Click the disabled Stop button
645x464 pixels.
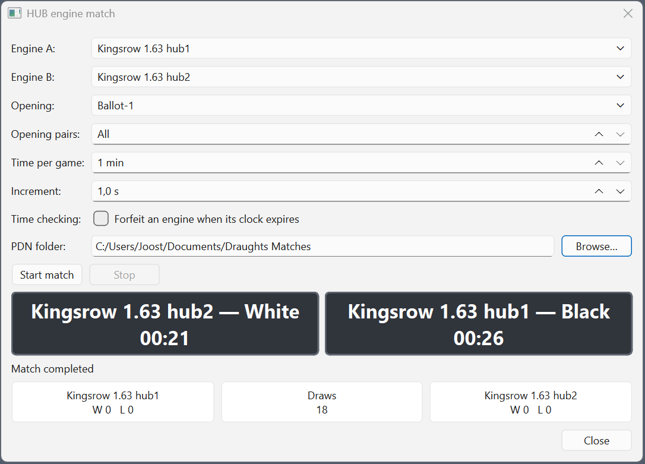[x=124, y=275]
